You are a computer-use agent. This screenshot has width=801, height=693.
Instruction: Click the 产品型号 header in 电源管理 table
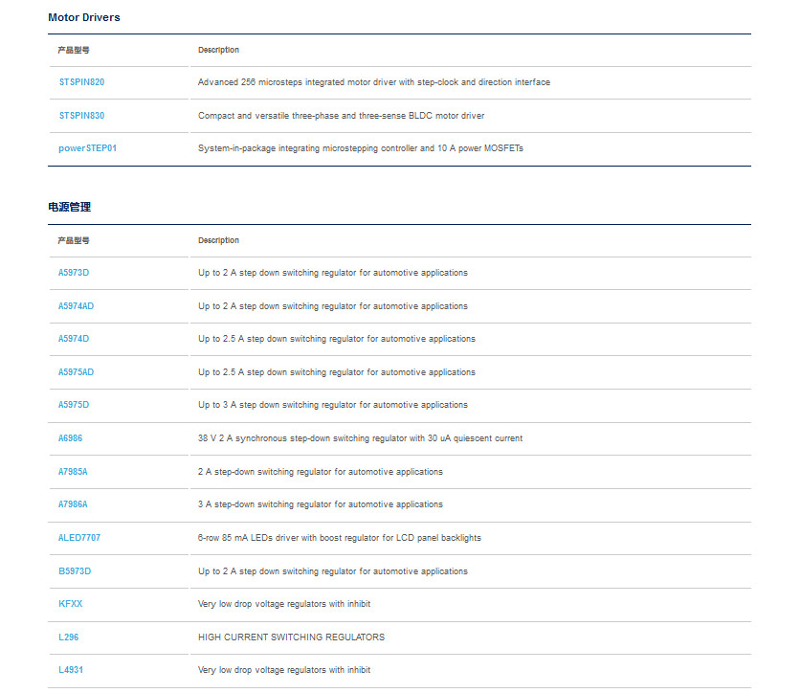[x=74, y=240]
